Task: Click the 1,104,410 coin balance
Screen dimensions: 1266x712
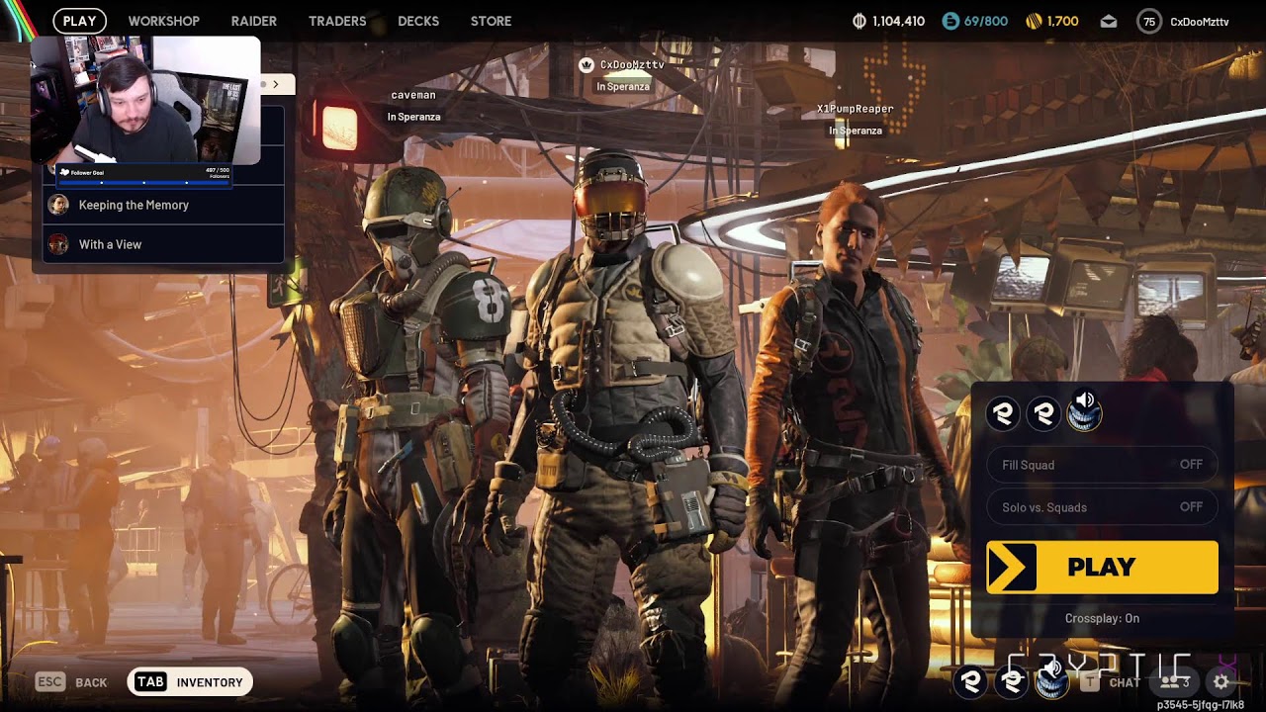Action: [x=899, y=21]
